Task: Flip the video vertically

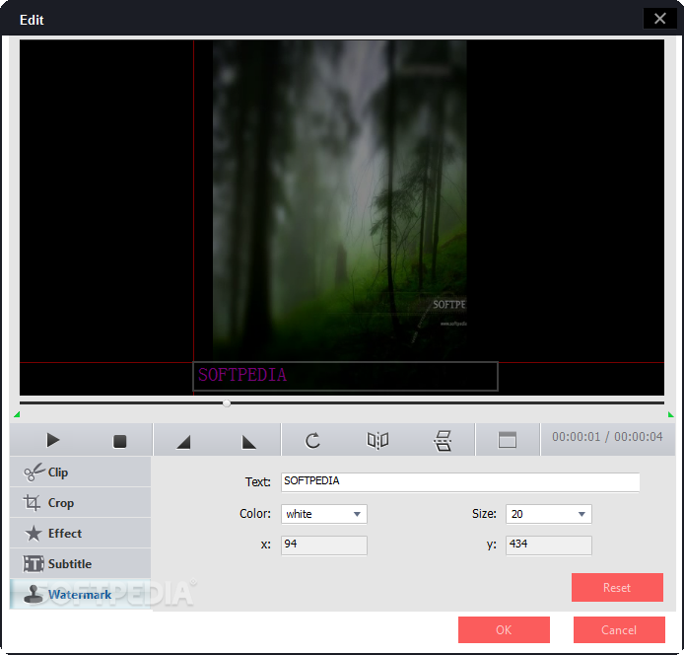Action: pyautogui.click(x=443, y=441)
